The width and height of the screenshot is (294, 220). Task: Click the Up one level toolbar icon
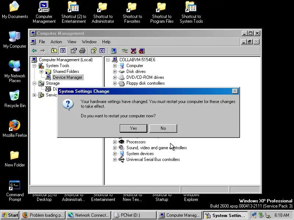click(x=54, y=51)
